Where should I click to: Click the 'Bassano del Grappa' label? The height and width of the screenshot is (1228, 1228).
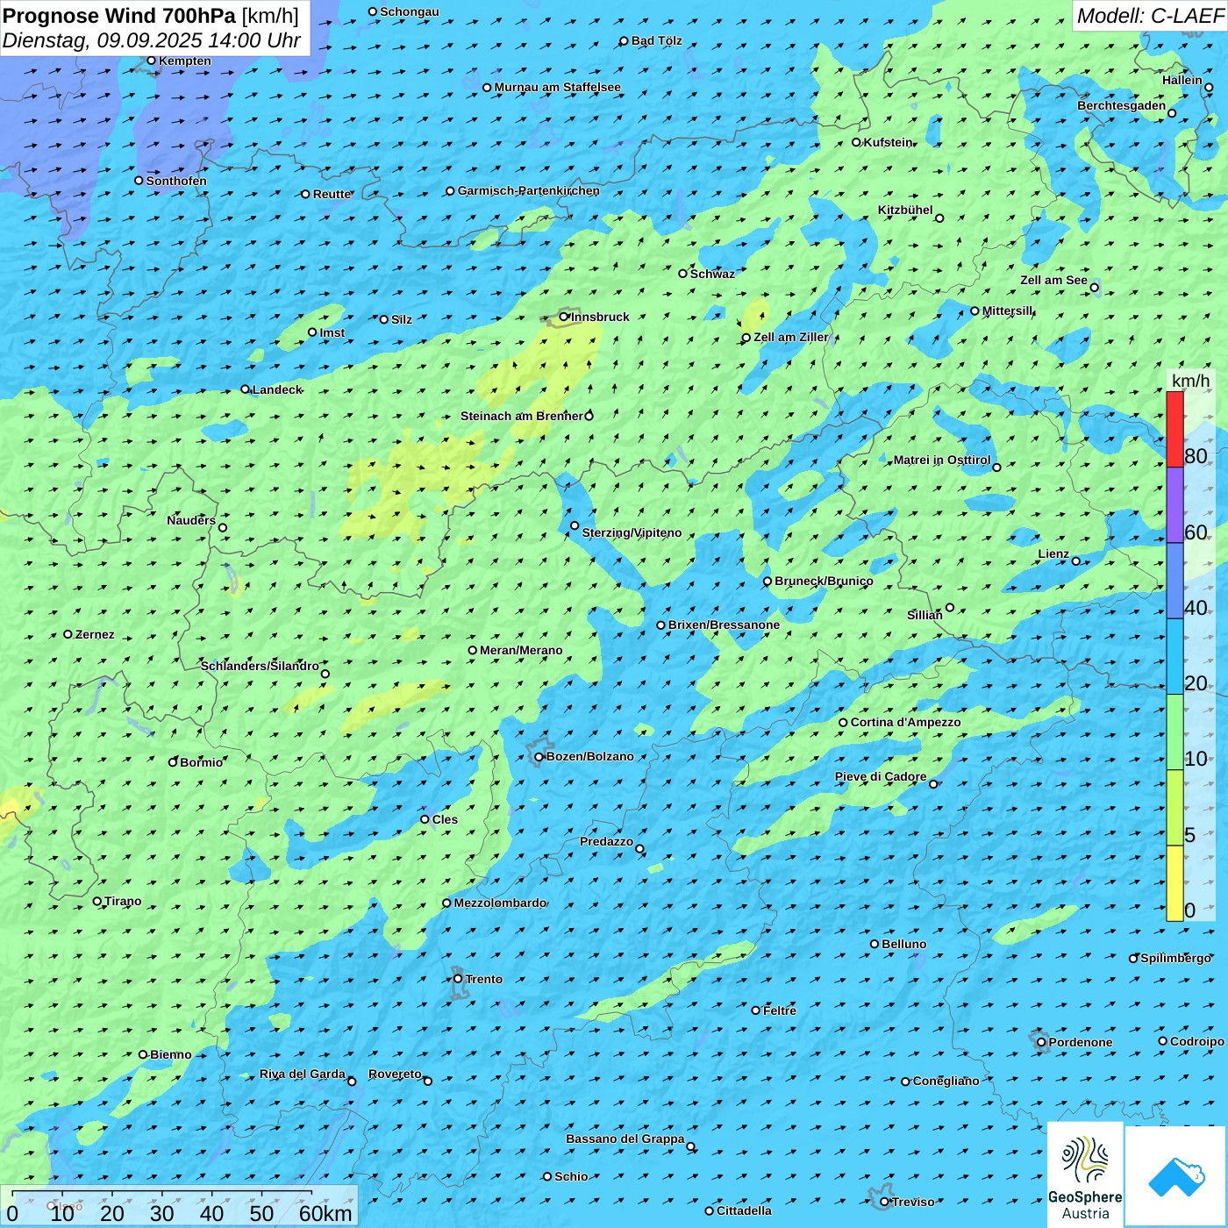pyautogui.click(x=625, y=1139)
